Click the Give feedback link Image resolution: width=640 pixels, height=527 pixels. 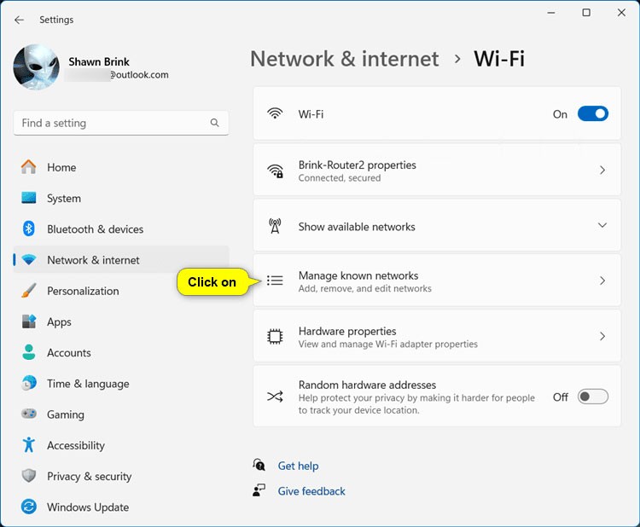(x=311, y=491)
